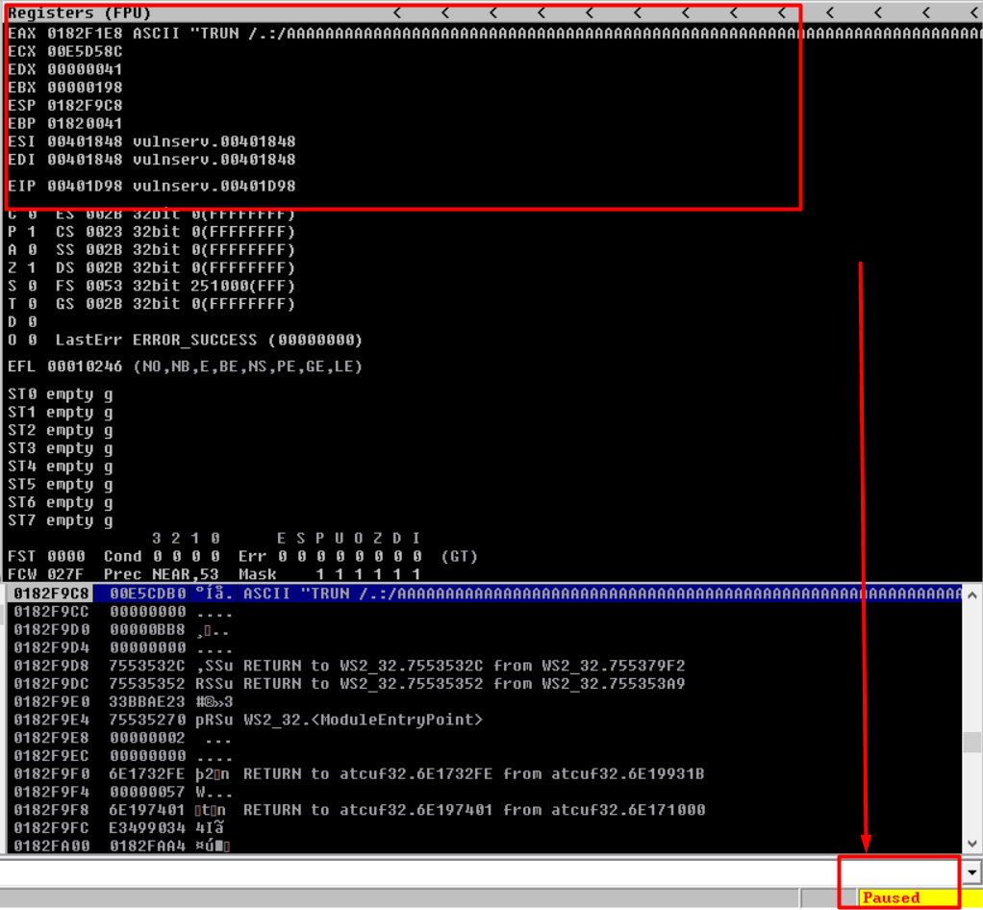Open the command bar history dropdown
This screenshot has width=983, height=910.
[972, 872]
